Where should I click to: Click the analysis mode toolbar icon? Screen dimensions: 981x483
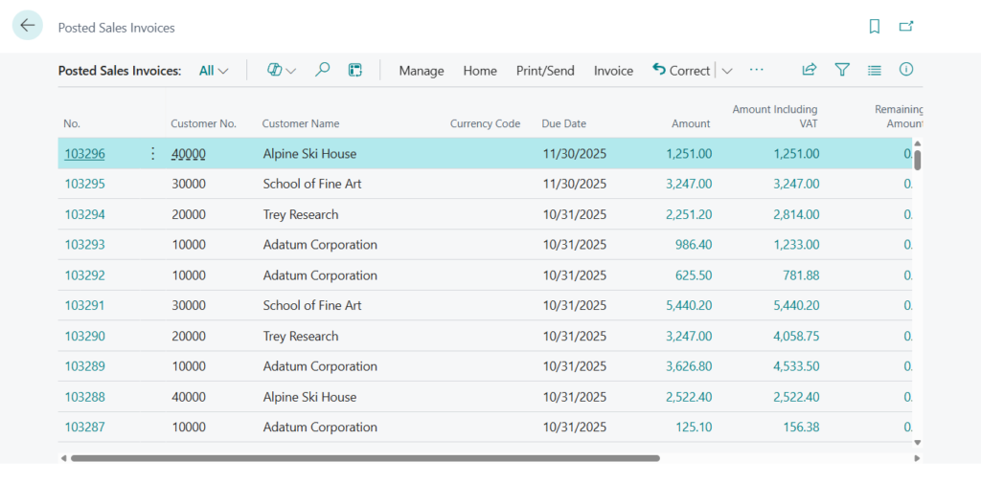354,70
